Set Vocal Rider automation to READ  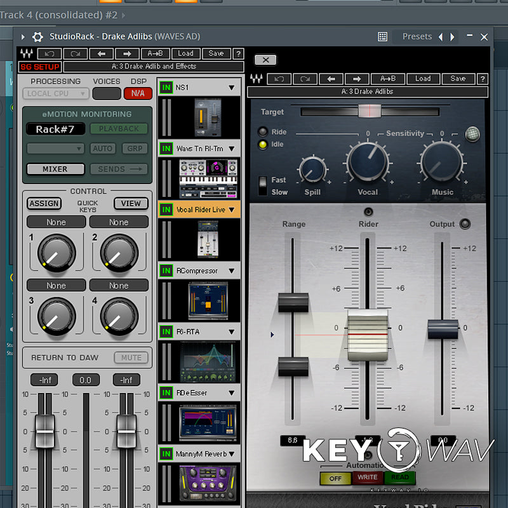pyautogui.click(x=400, y=478)
